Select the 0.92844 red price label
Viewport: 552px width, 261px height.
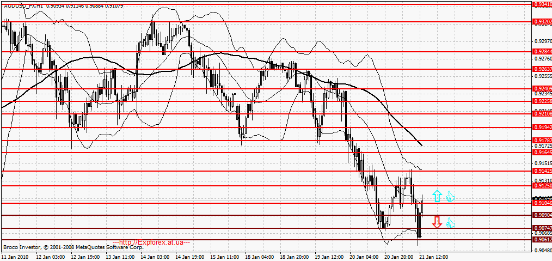click(543, 51)
